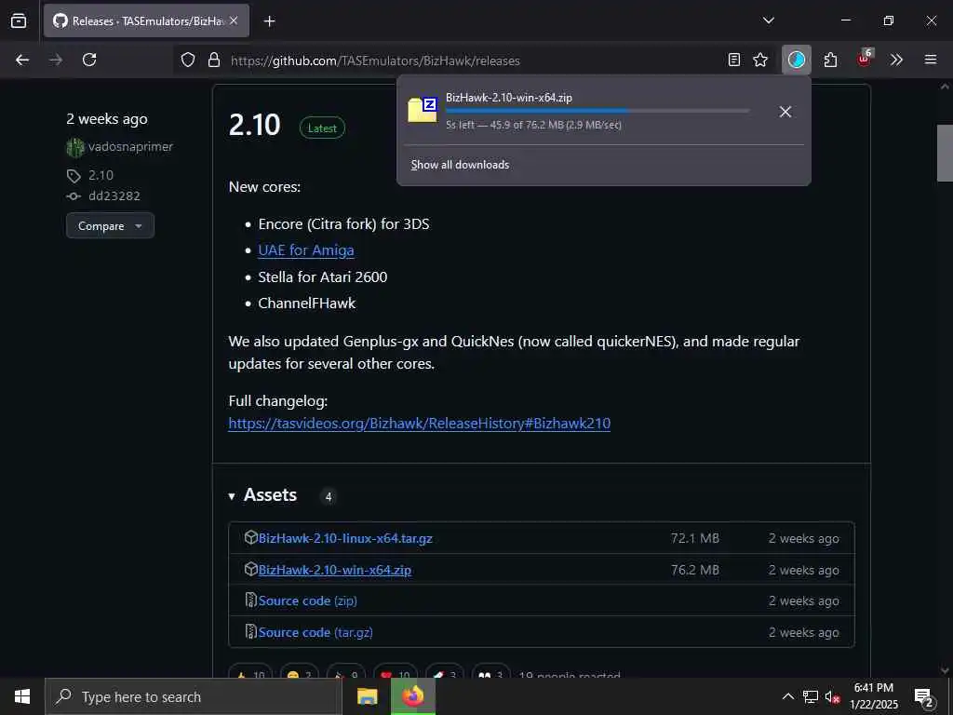Image resolution: width=953 pixels, height=715 pixels.
Task: Show more toolbar tools chevrons
Action: (896, 60)
